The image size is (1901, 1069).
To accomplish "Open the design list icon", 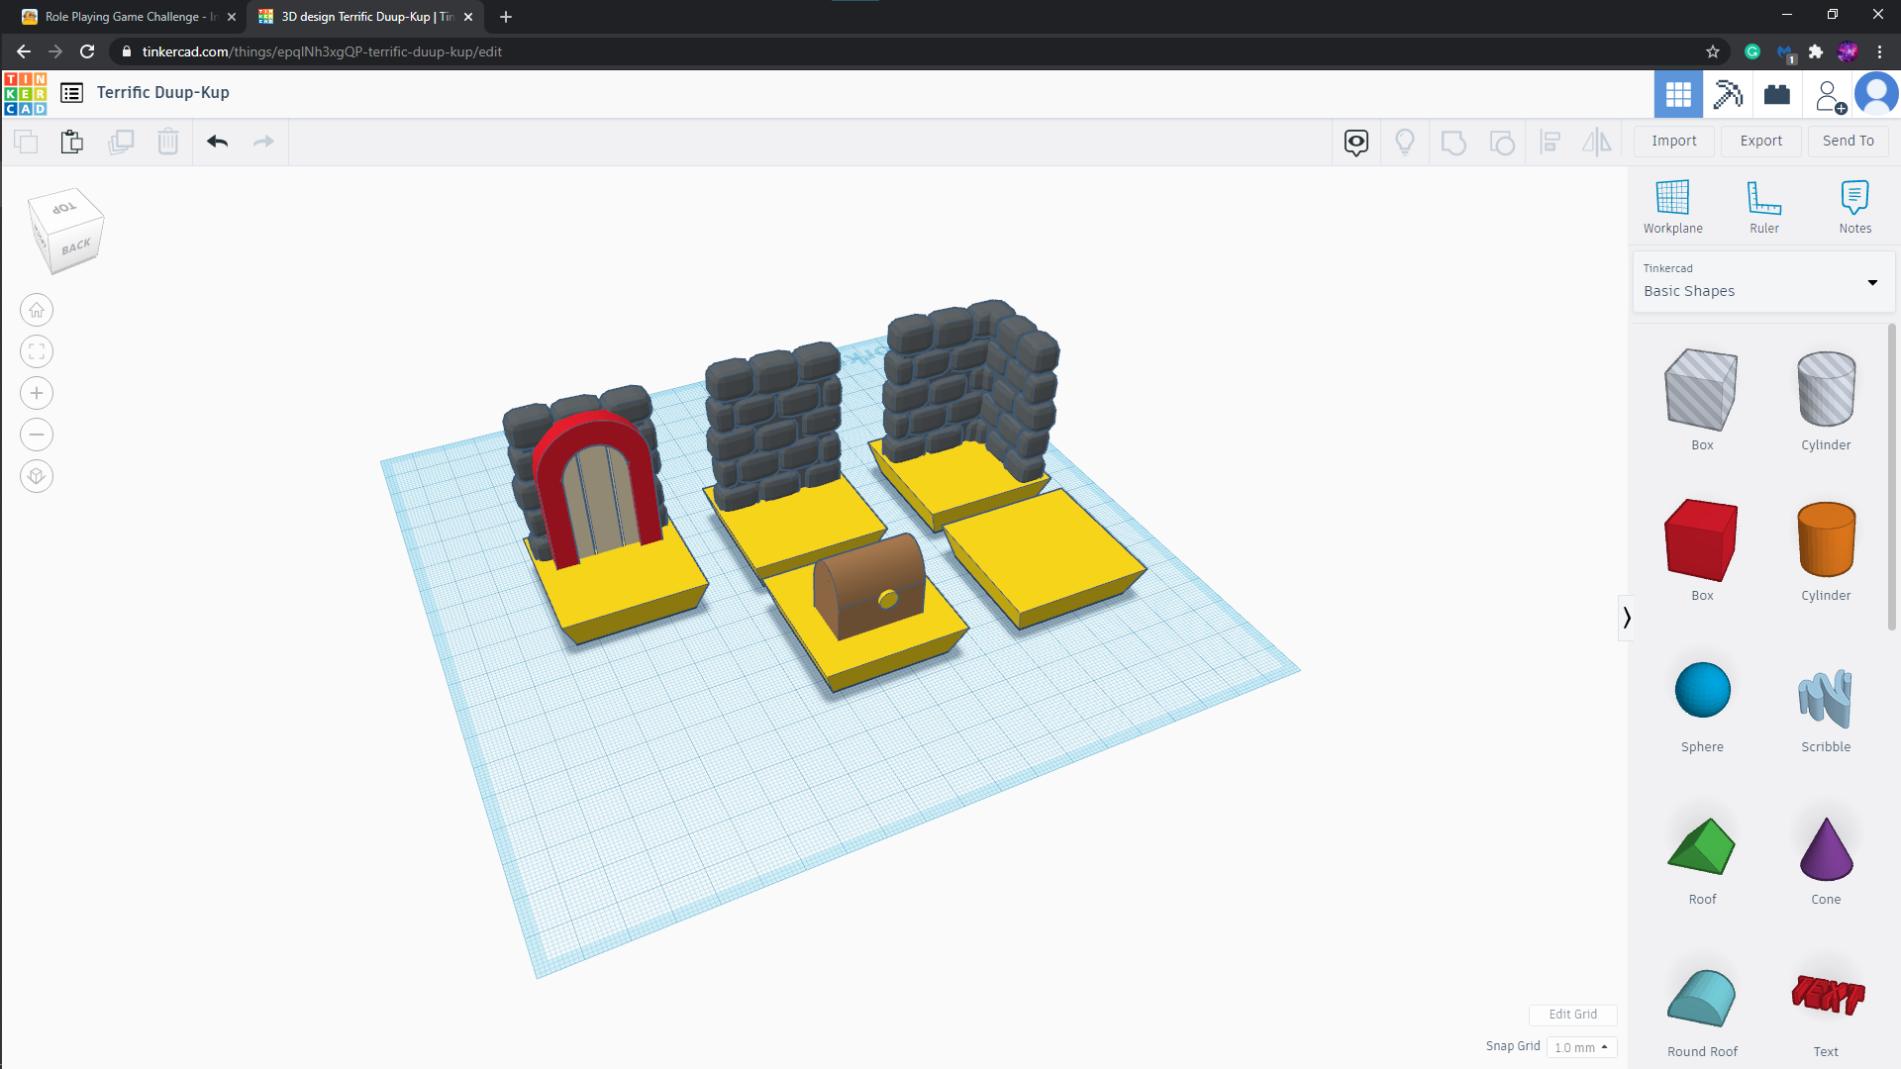I will click(71, 93).
